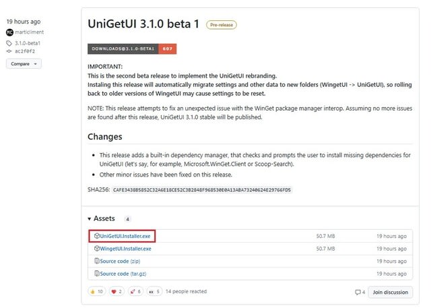Click the commit icon beside ac2f0f2
This screenshot has width=431, height=308.
(9, 51)
